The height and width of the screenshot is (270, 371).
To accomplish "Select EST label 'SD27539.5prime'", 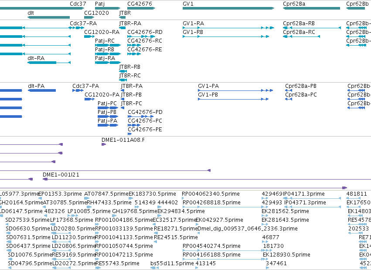I will tap(27, 220).
